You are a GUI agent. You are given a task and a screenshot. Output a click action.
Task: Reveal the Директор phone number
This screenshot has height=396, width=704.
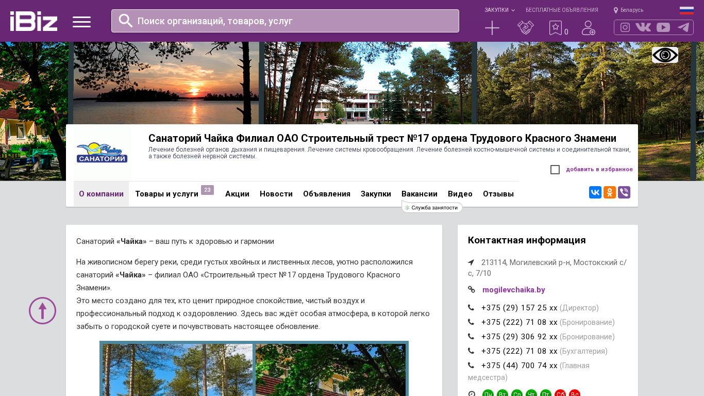[x=519, y=308]
